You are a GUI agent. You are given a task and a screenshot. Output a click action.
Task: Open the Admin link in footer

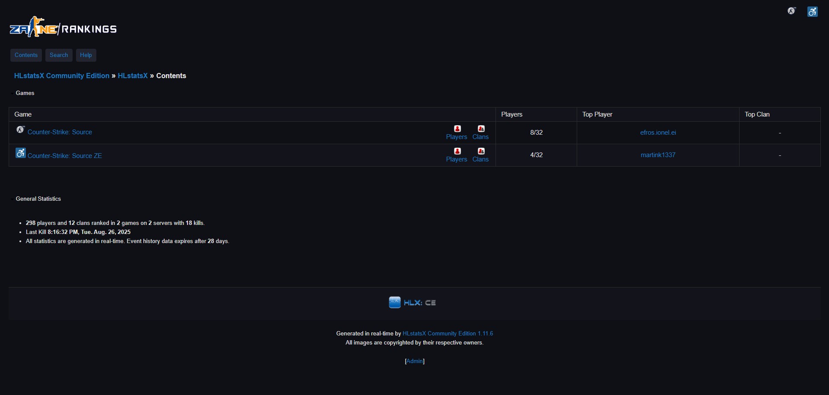point(415,361)
